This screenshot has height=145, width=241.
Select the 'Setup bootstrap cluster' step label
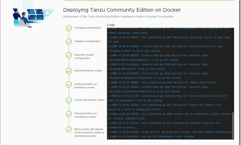(88, 71)
